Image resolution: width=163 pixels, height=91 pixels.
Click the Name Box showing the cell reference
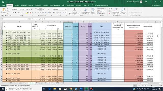(x=14, y=19)
